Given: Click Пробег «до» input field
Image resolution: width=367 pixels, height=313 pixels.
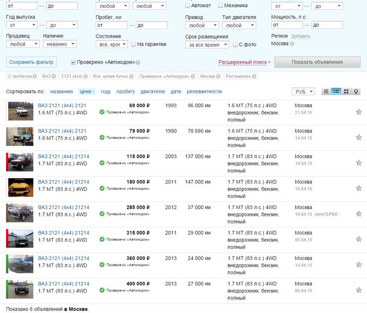Looking at the screenshot, I should click(151, 25).
